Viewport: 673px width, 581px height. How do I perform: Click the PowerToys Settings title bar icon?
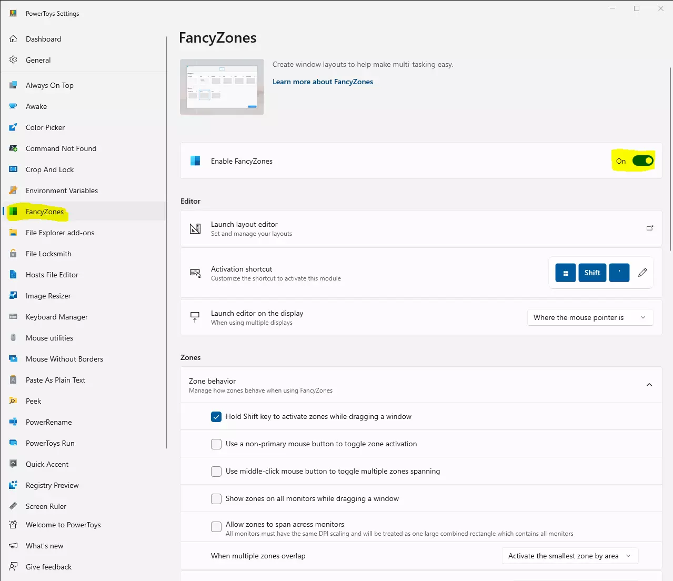pyautogui.click(x=13, y=13)
